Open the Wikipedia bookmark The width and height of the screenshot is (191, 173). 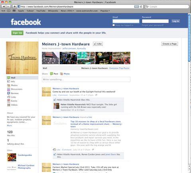pyautogui.click(x=53, y=11)
